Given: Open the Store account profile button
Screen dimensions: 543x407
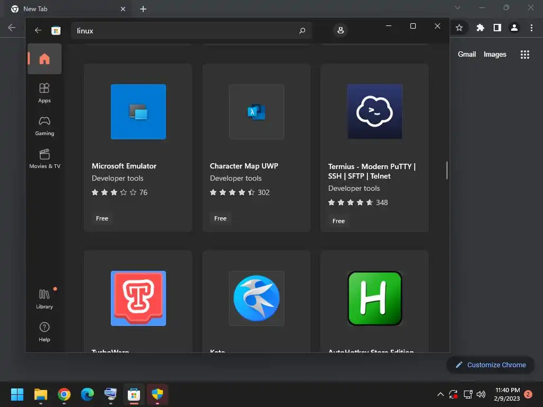Looking at the screenshot, I should click(340, 30).
